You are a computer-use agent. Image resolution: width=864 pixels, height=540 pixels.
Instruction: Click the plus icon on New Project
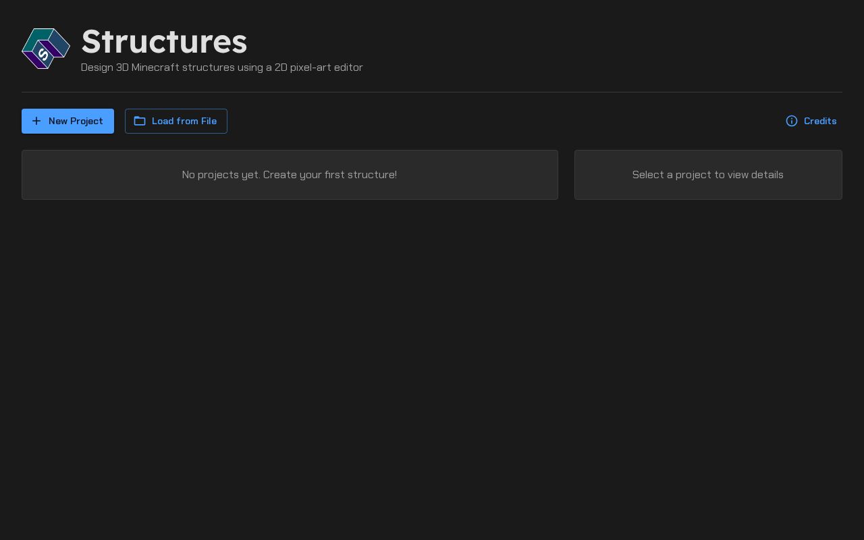(x=36, y=121)
